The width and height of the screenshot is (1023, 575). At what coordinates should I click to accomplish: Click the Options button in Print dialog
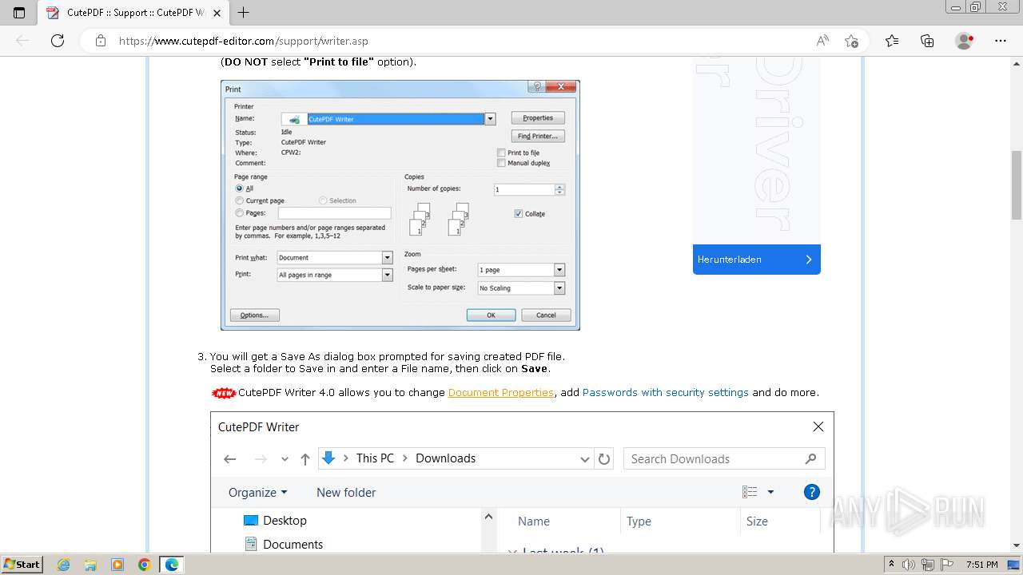(x=254, y=315)
